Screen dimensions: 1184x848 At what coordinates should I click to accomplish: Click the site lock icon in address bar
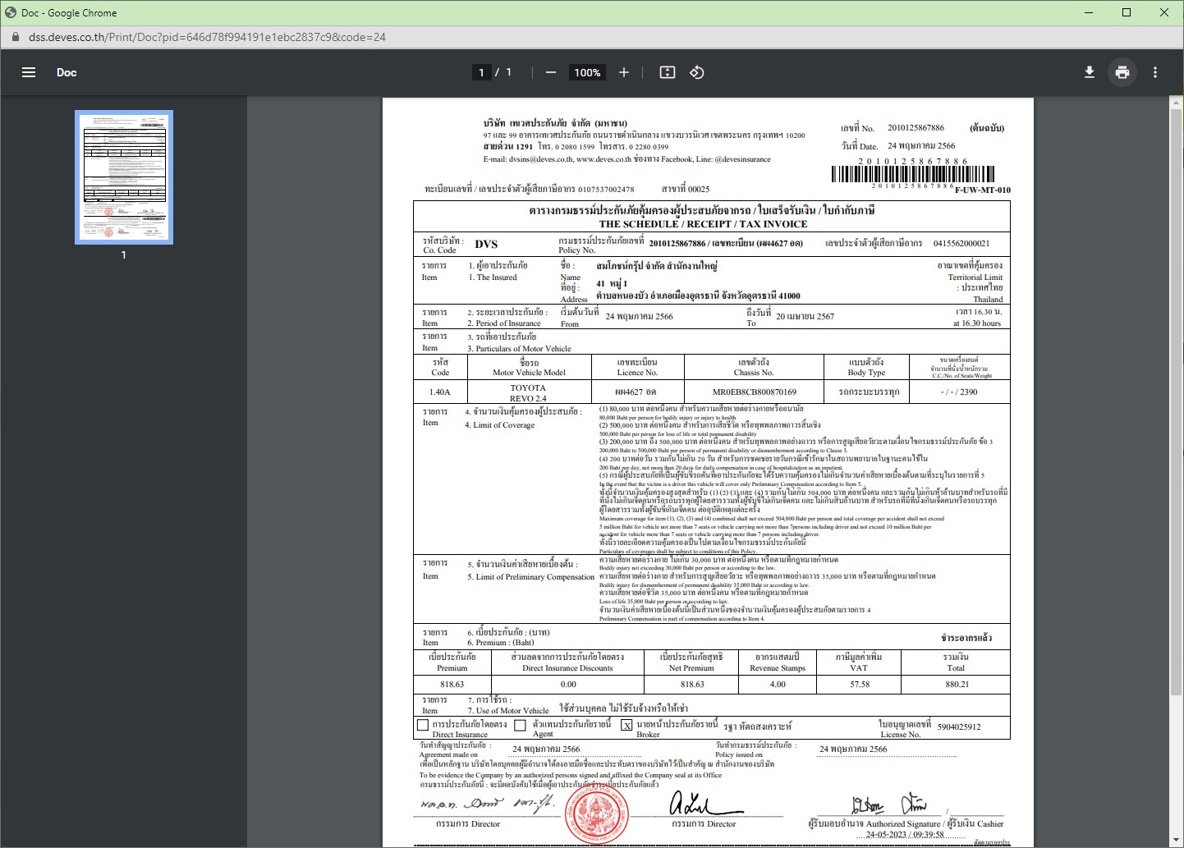pyautogui.click(x=15, y=37)
